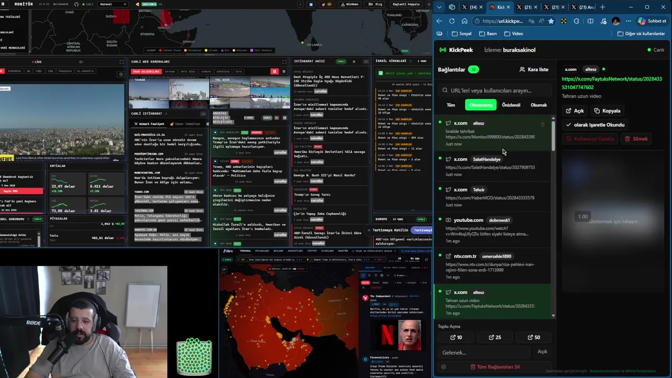The height and width of the screenshot is (378, 672).
Task: Open the browser profile avatar
Action: [x=616, y=21]
